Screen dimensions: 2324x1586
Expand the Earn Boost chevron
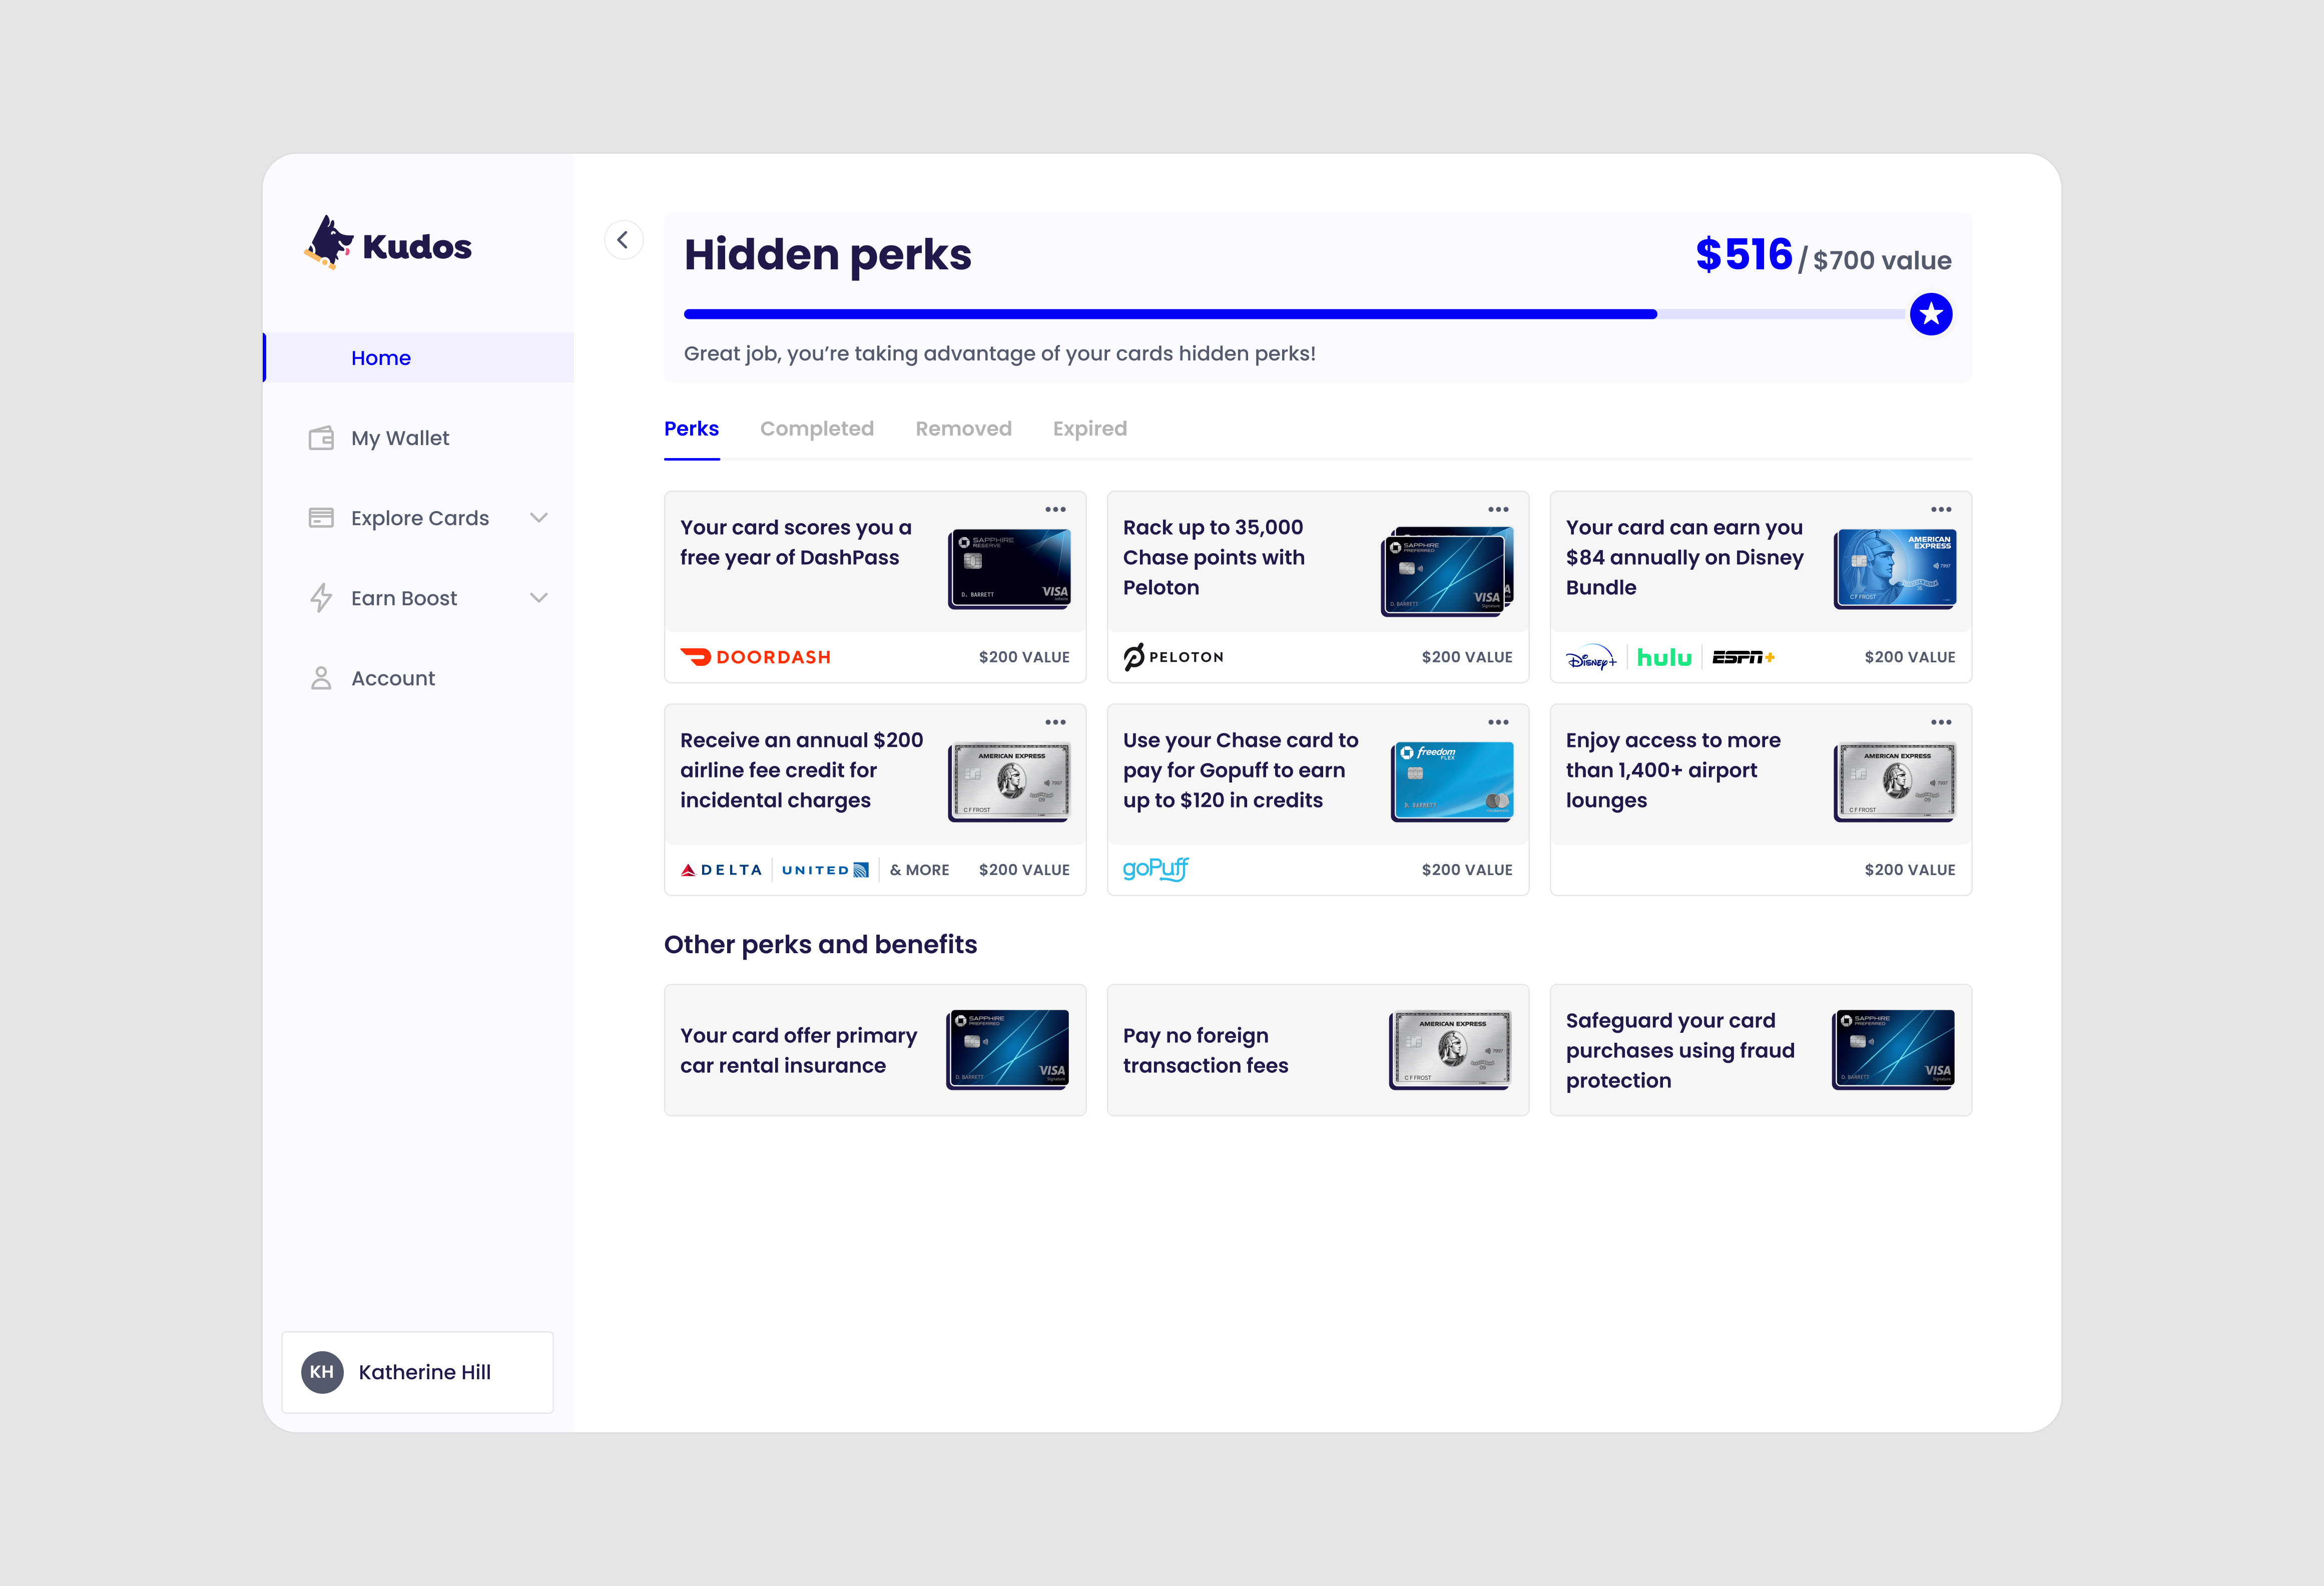(x=539, y=598)
